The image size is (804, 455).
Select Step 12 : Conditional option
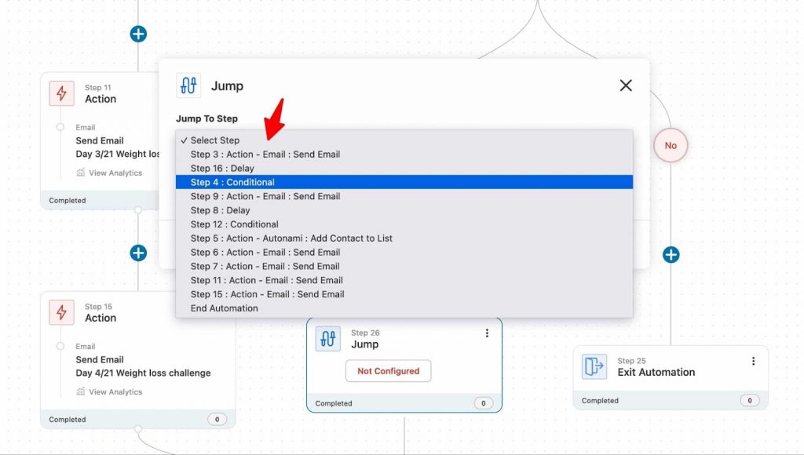tap(404, 224)
